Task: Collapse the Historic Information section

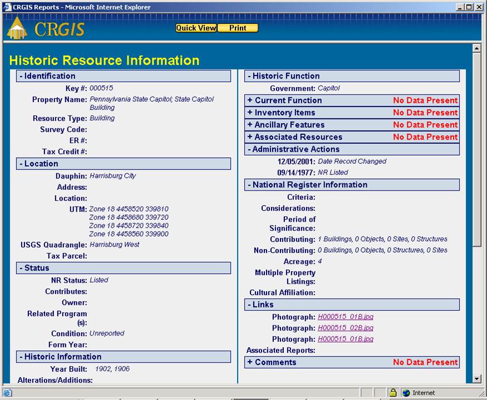Action: point(124,357)
